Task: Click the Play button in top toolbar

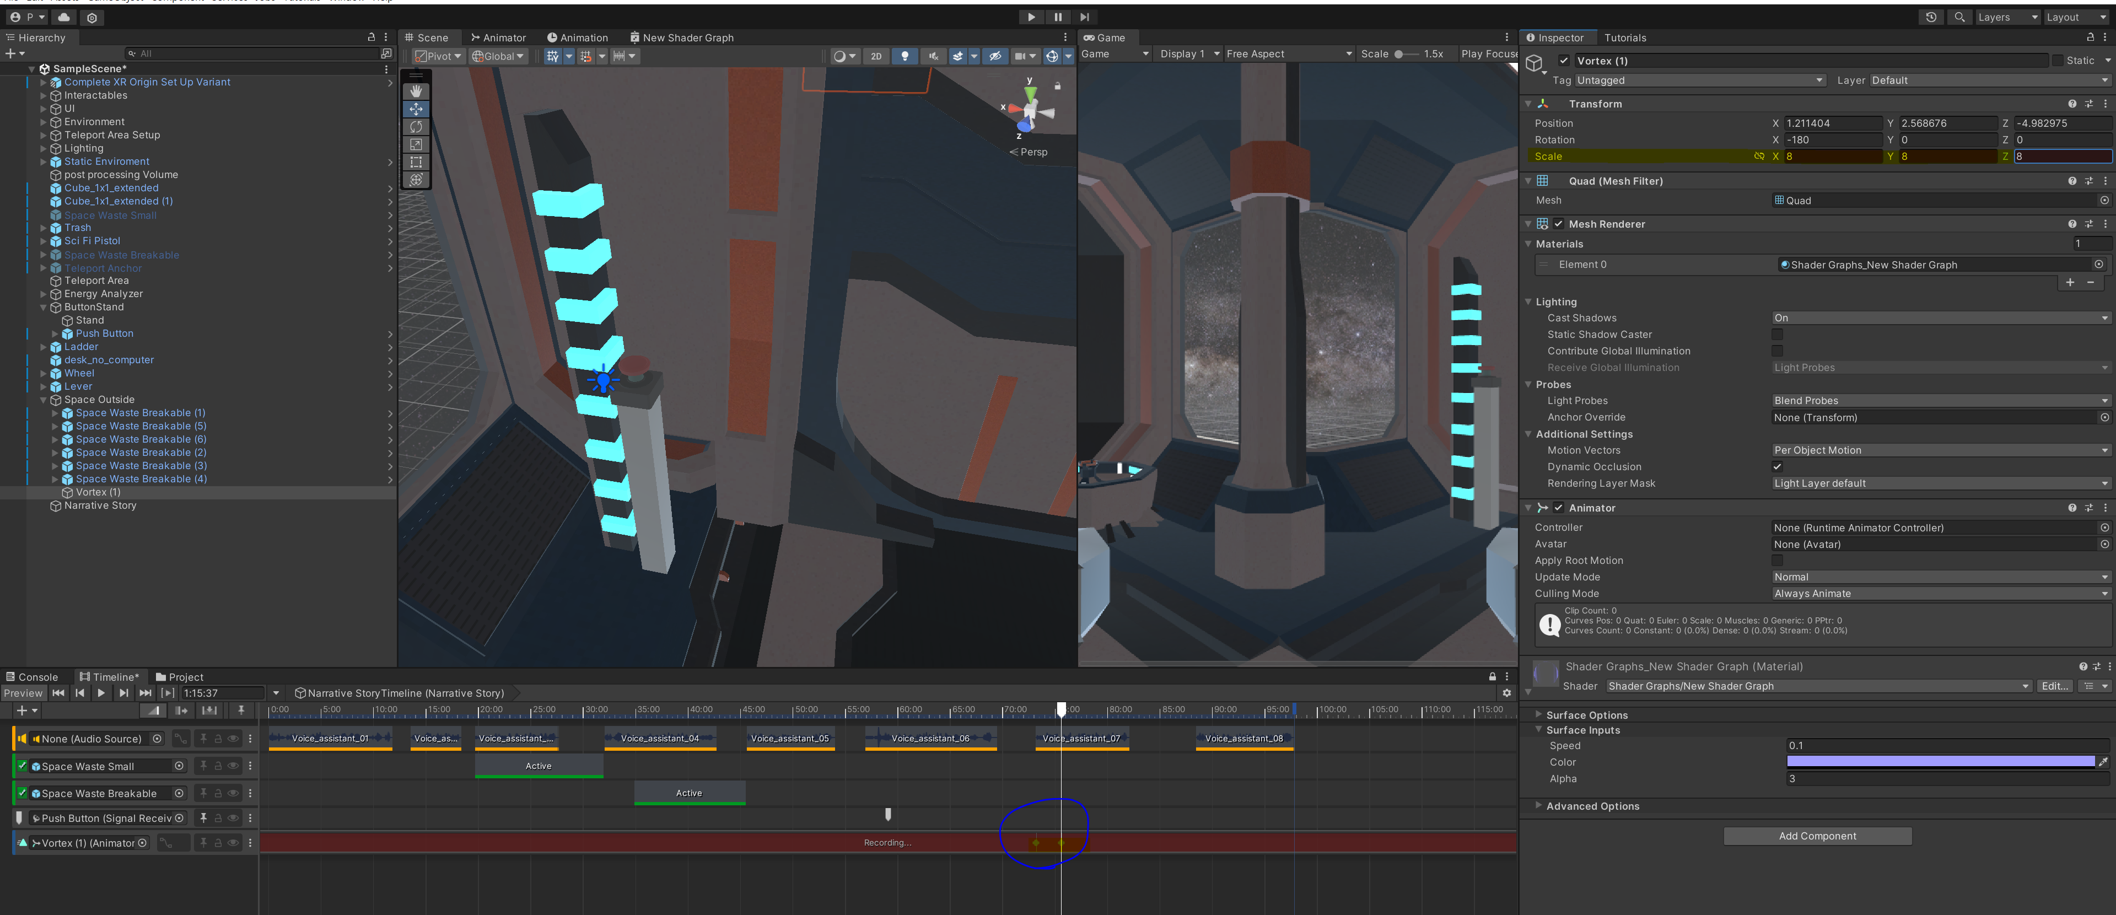Action: click(x=1031, y=17)
